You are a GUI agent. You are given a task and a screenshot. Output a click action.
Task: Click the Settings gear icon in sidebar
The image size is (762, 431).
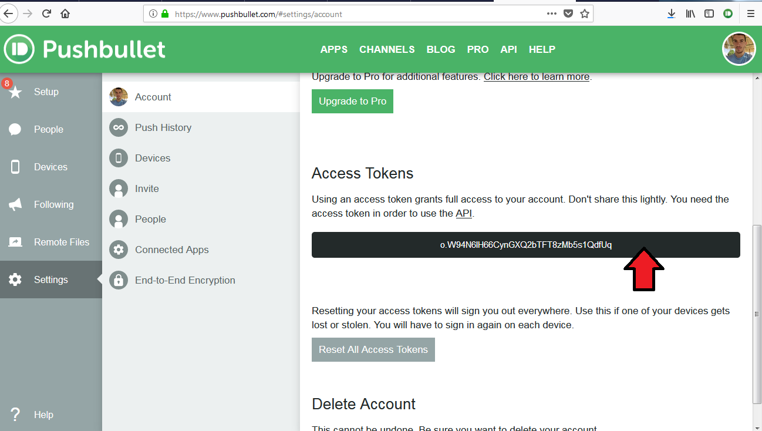[15, 280]
